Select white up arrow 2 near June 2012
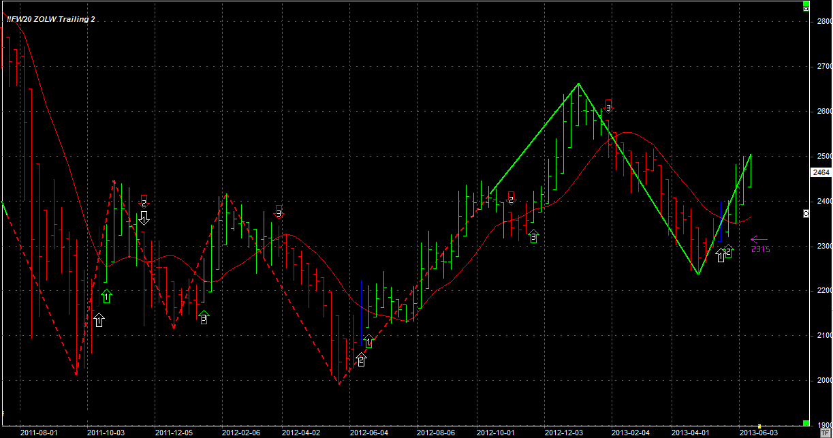The image size is (833, 438). 361,360
